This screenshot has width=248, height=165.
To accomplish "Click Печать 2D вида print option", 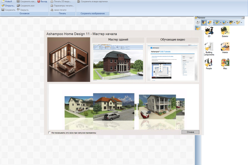I will click(61, 2).
